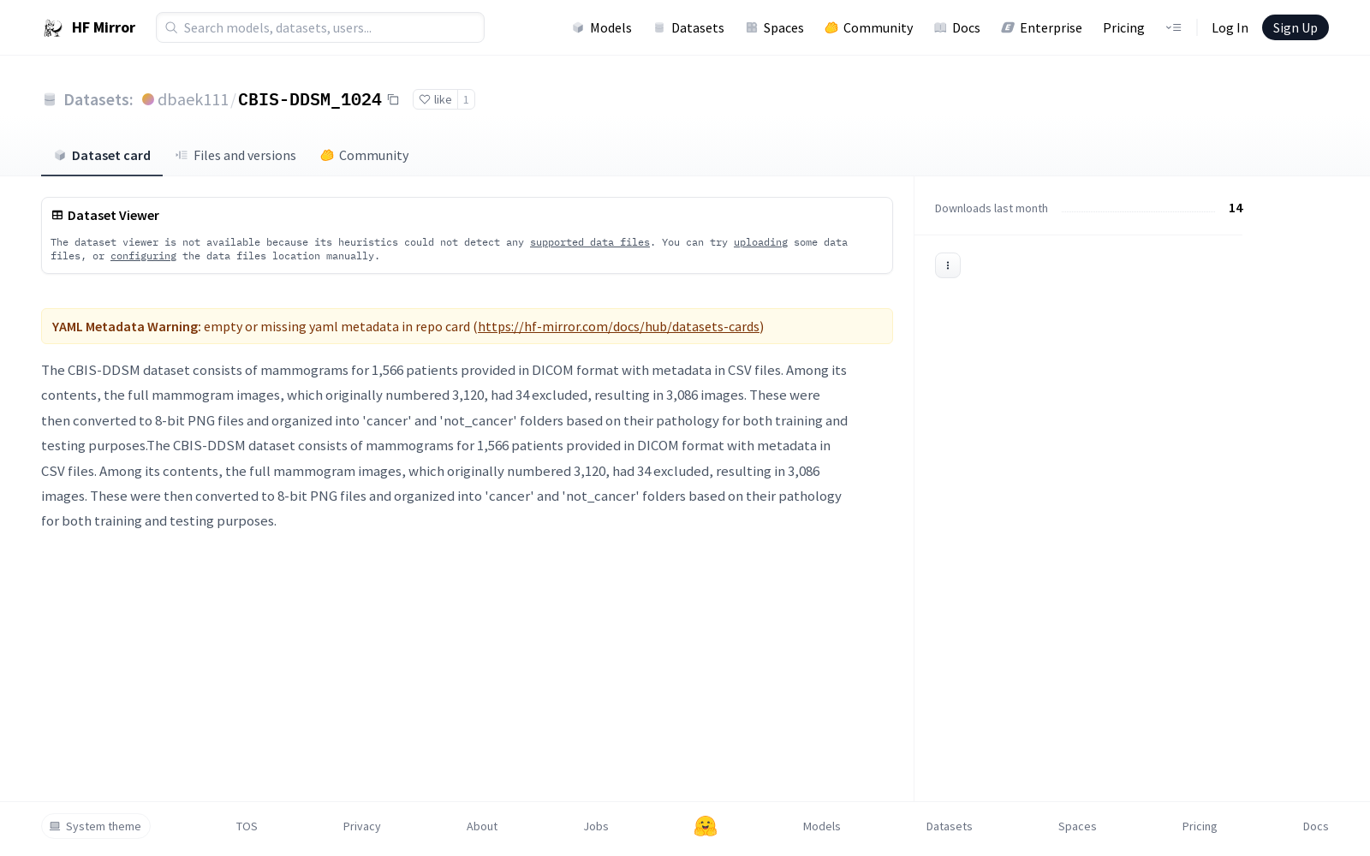
Task: Open TOS footer link
Action: coord(247,826)
